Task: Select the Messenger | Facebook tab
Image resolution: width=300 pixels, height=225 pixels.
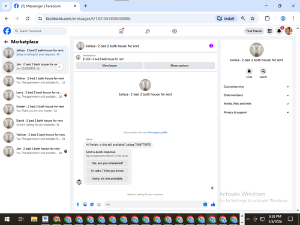Action: [46, 6]
